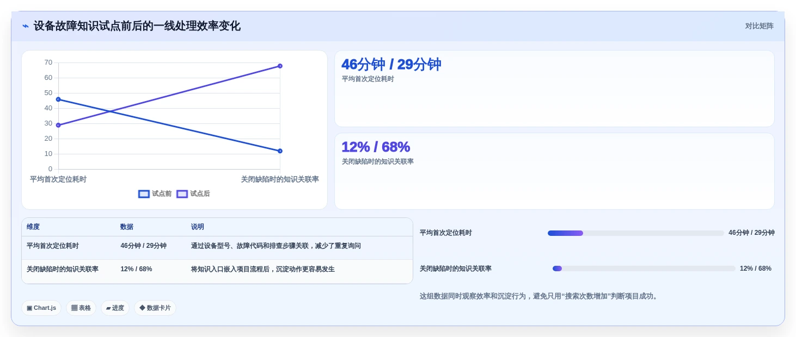796x337 pixels.
Task: Click the 对比矩阵 label
Action: coord(760,26)
